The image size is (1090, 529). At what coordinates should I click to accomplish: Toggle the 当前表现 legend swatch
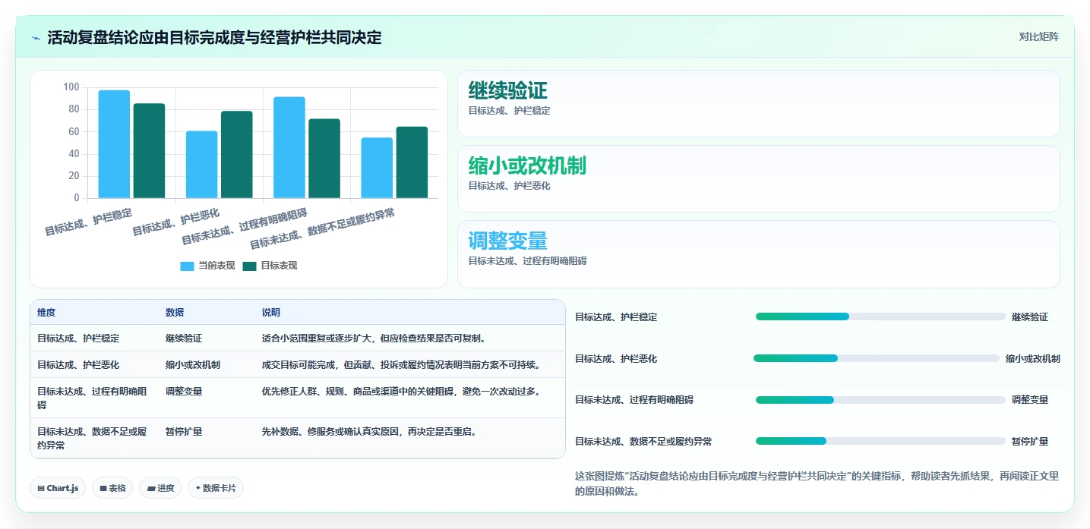click(187, 266)
